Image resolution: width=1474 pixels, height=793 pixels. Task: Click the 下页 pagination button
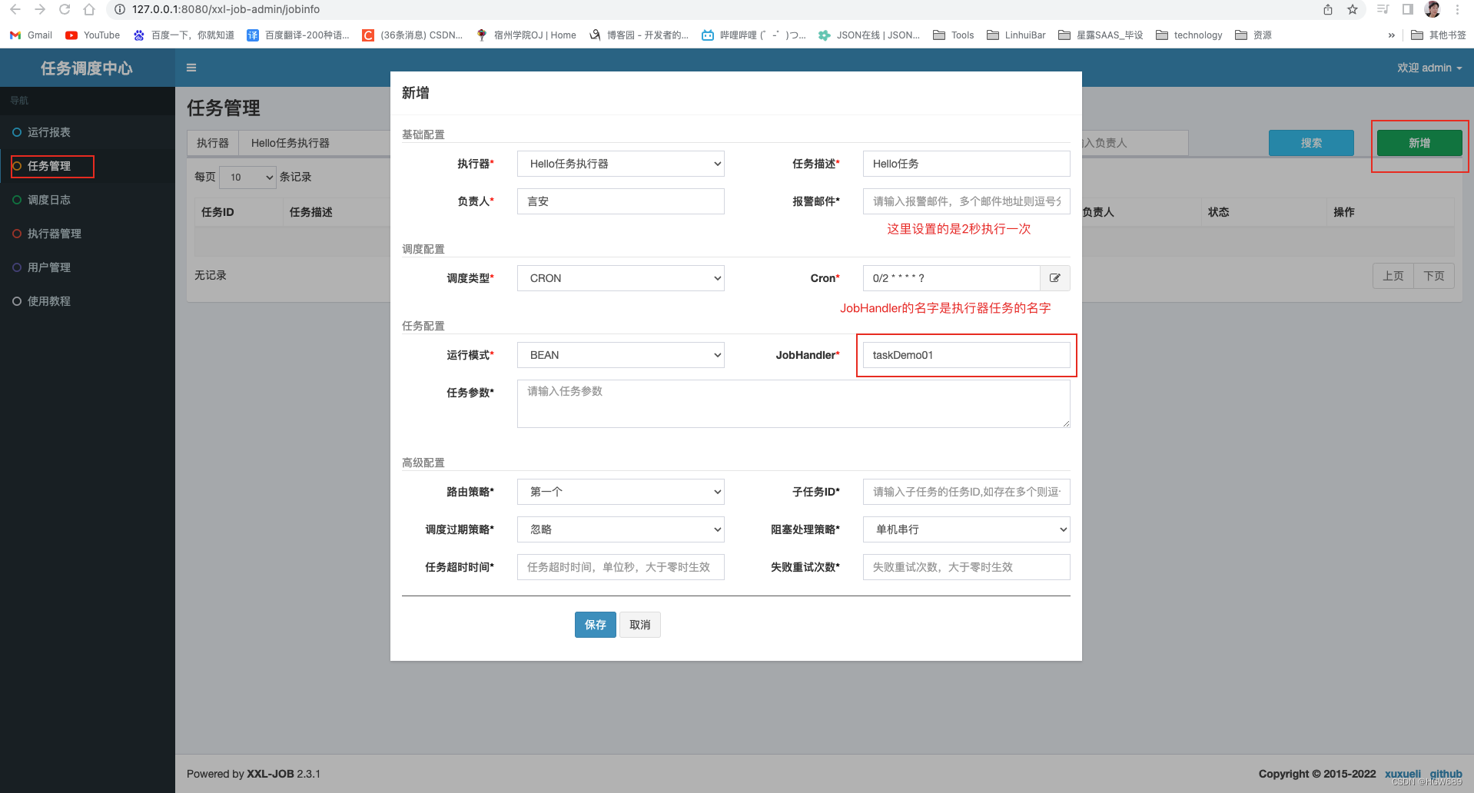tap(1434, 276)
